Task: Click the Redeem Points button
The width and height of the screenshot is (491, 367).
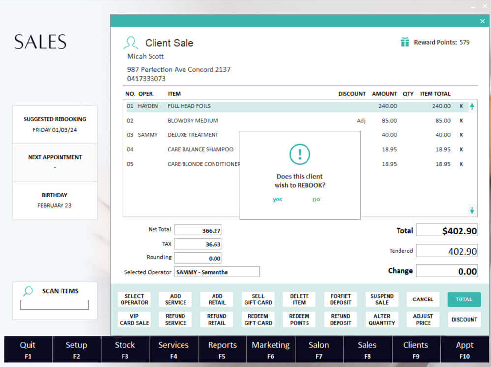Action: click(x=299, y=319)
